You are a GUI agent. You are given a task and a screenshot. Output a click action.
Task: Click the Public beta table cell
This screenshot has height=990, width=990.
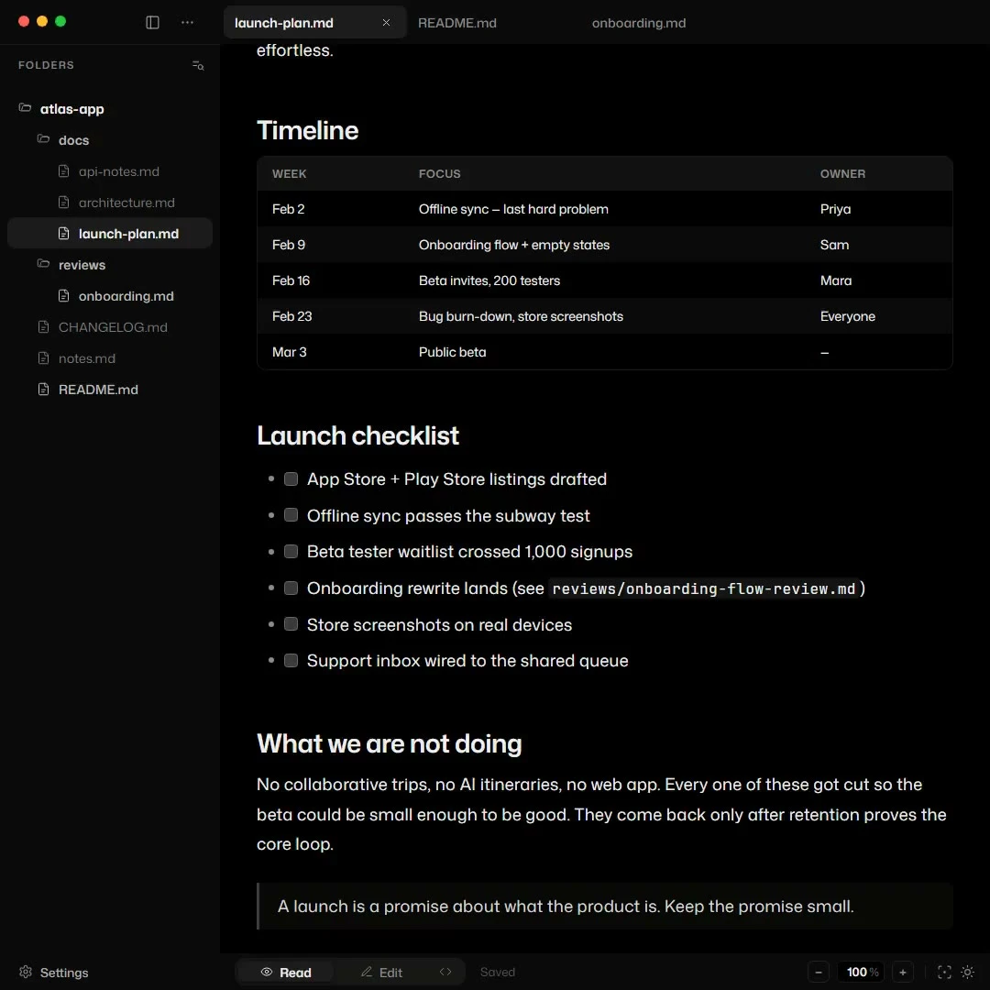pos(452,352)
